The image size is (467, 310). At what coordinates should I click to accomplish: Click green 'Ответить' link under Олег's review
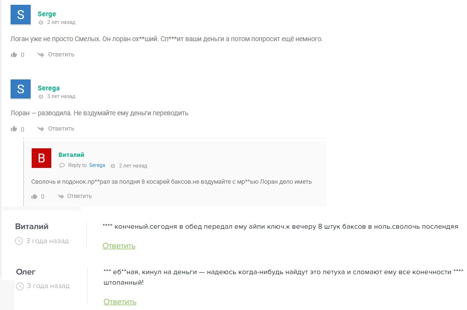(x=120, y=302)
